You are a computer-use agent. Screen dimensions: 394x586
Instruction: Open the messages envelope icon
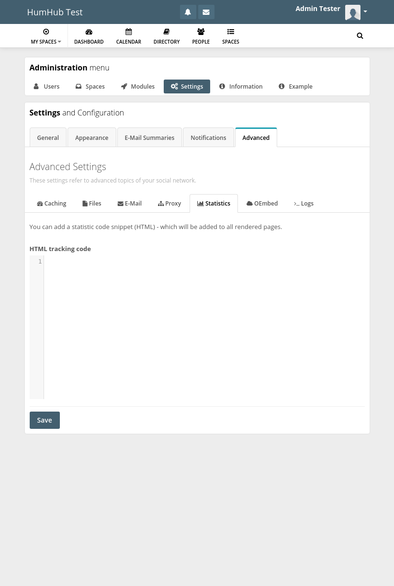[x=206, y=12]
